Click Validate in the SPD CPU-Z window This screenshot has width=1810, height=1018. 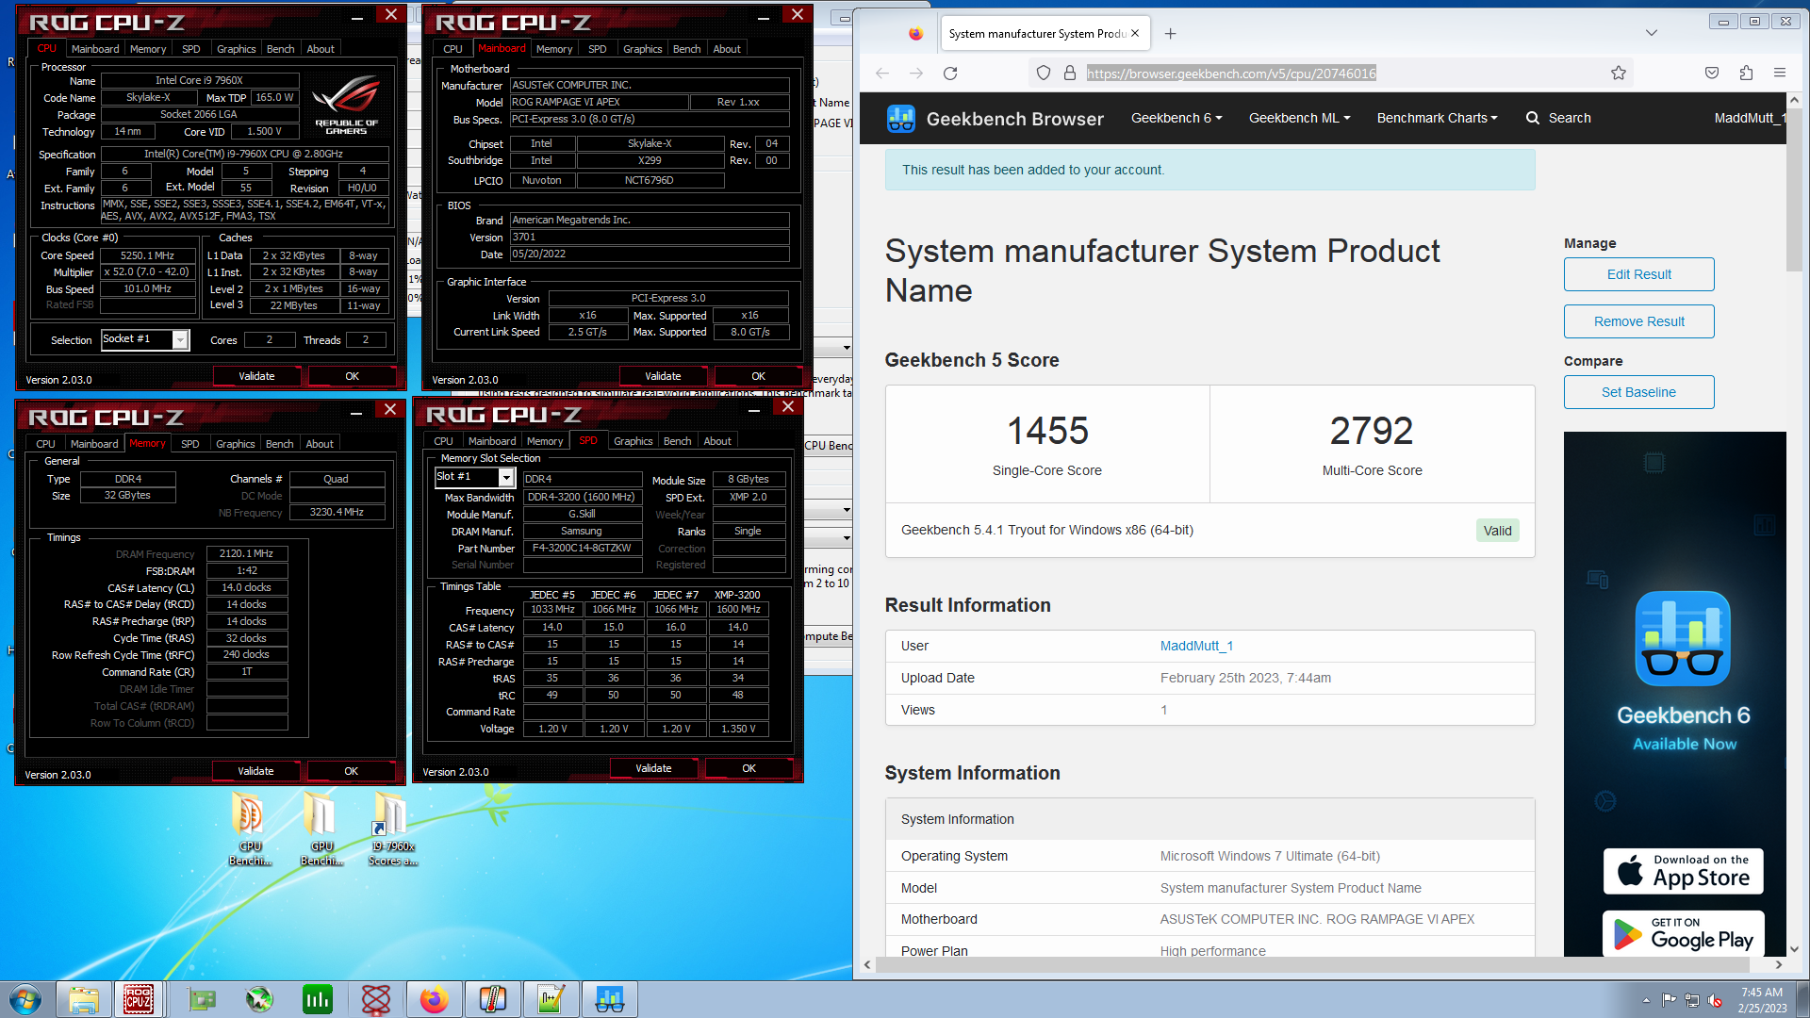coord(653,768)
